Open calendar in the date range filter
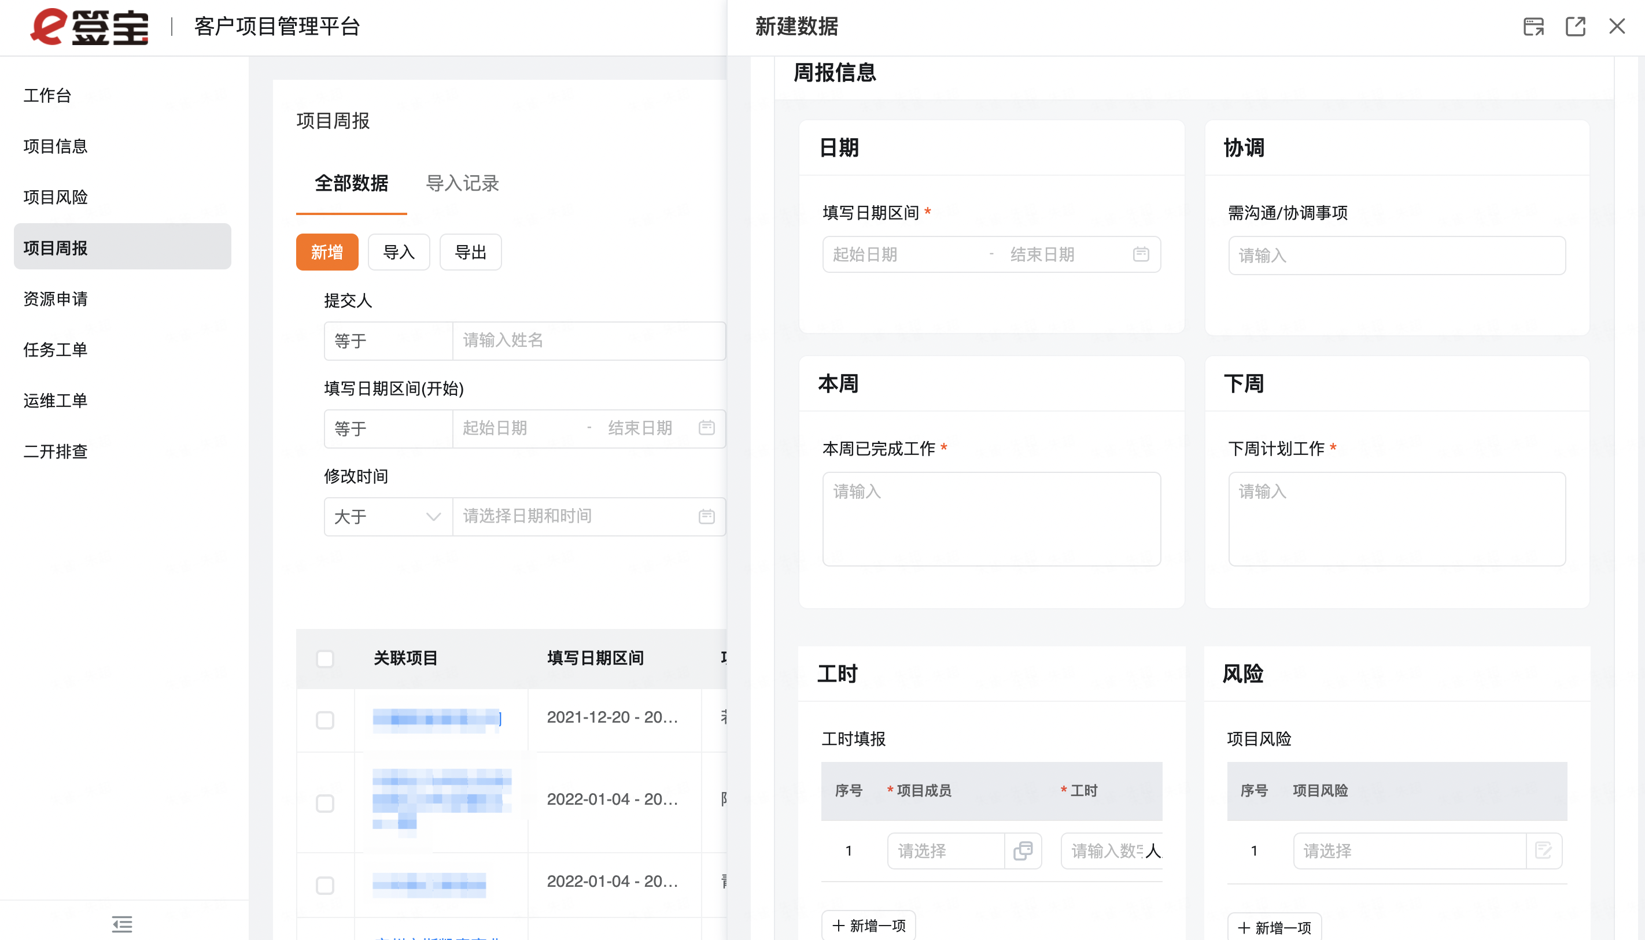Viewport: 1645px width, 940px height. pyautogui.click(x=707, y=428)
